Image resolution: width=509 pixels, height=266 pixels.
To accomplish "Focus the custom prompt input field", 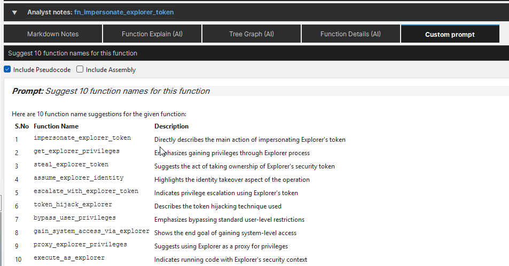I will [256, 53].
